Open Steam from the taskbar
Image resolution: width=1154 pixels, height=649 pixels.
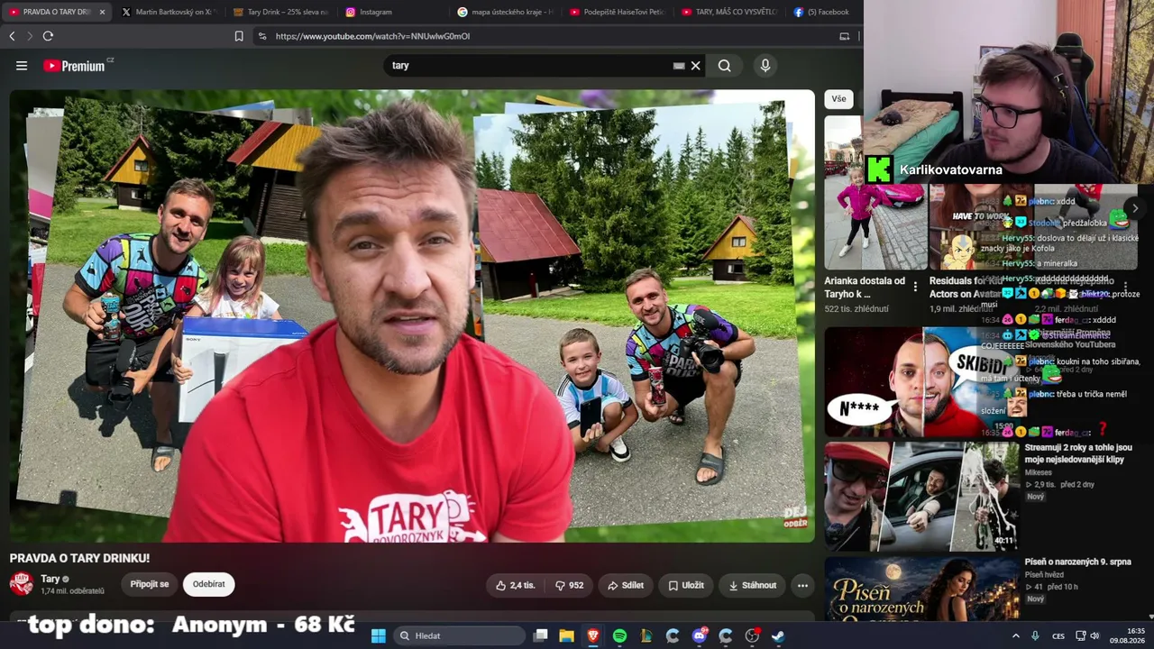coord(778,635)
